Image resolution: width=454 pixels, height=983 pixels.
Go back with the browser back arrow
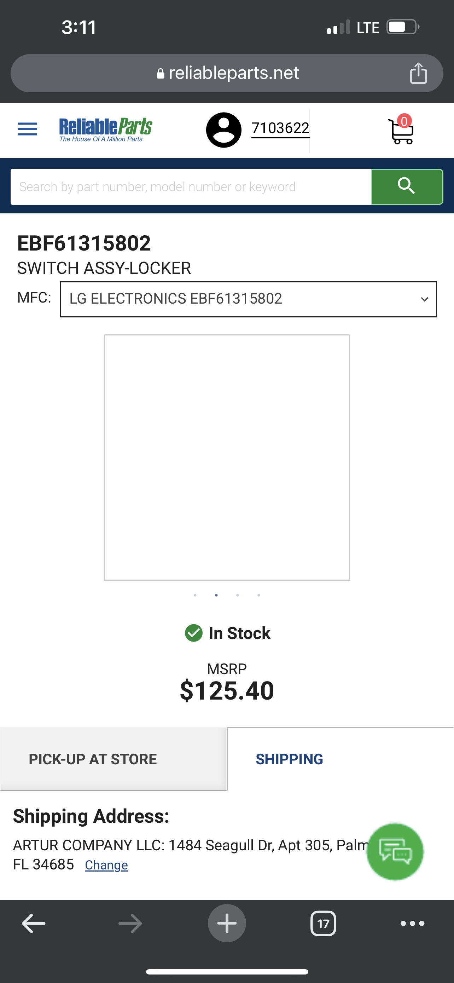[34, 924]
